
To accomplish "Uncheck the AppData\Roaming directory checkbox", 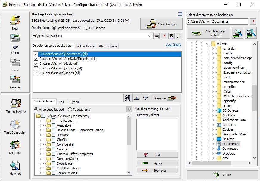I will (36, 59).
